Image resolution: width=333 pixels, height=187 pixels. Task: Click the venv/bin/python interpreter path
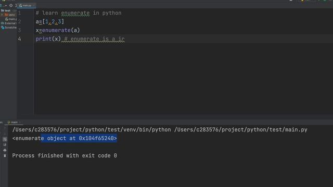[x=92, y=129]
